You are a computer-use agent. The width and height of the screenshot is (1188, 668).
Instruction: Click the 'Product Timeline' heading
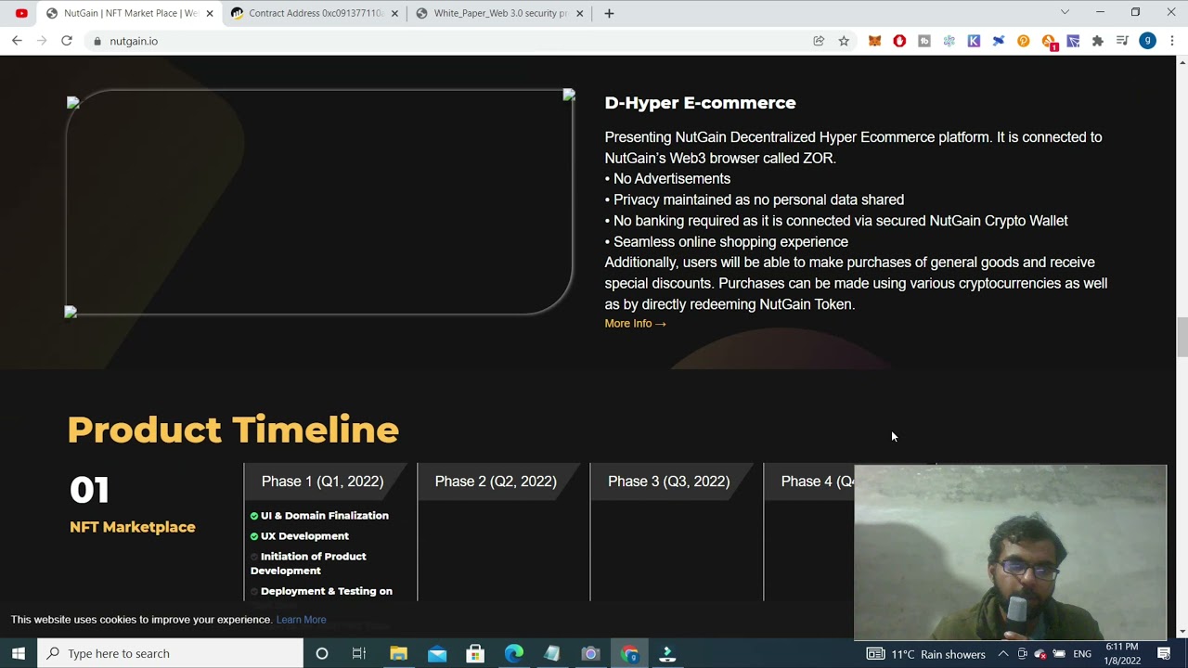coord(233,430)
